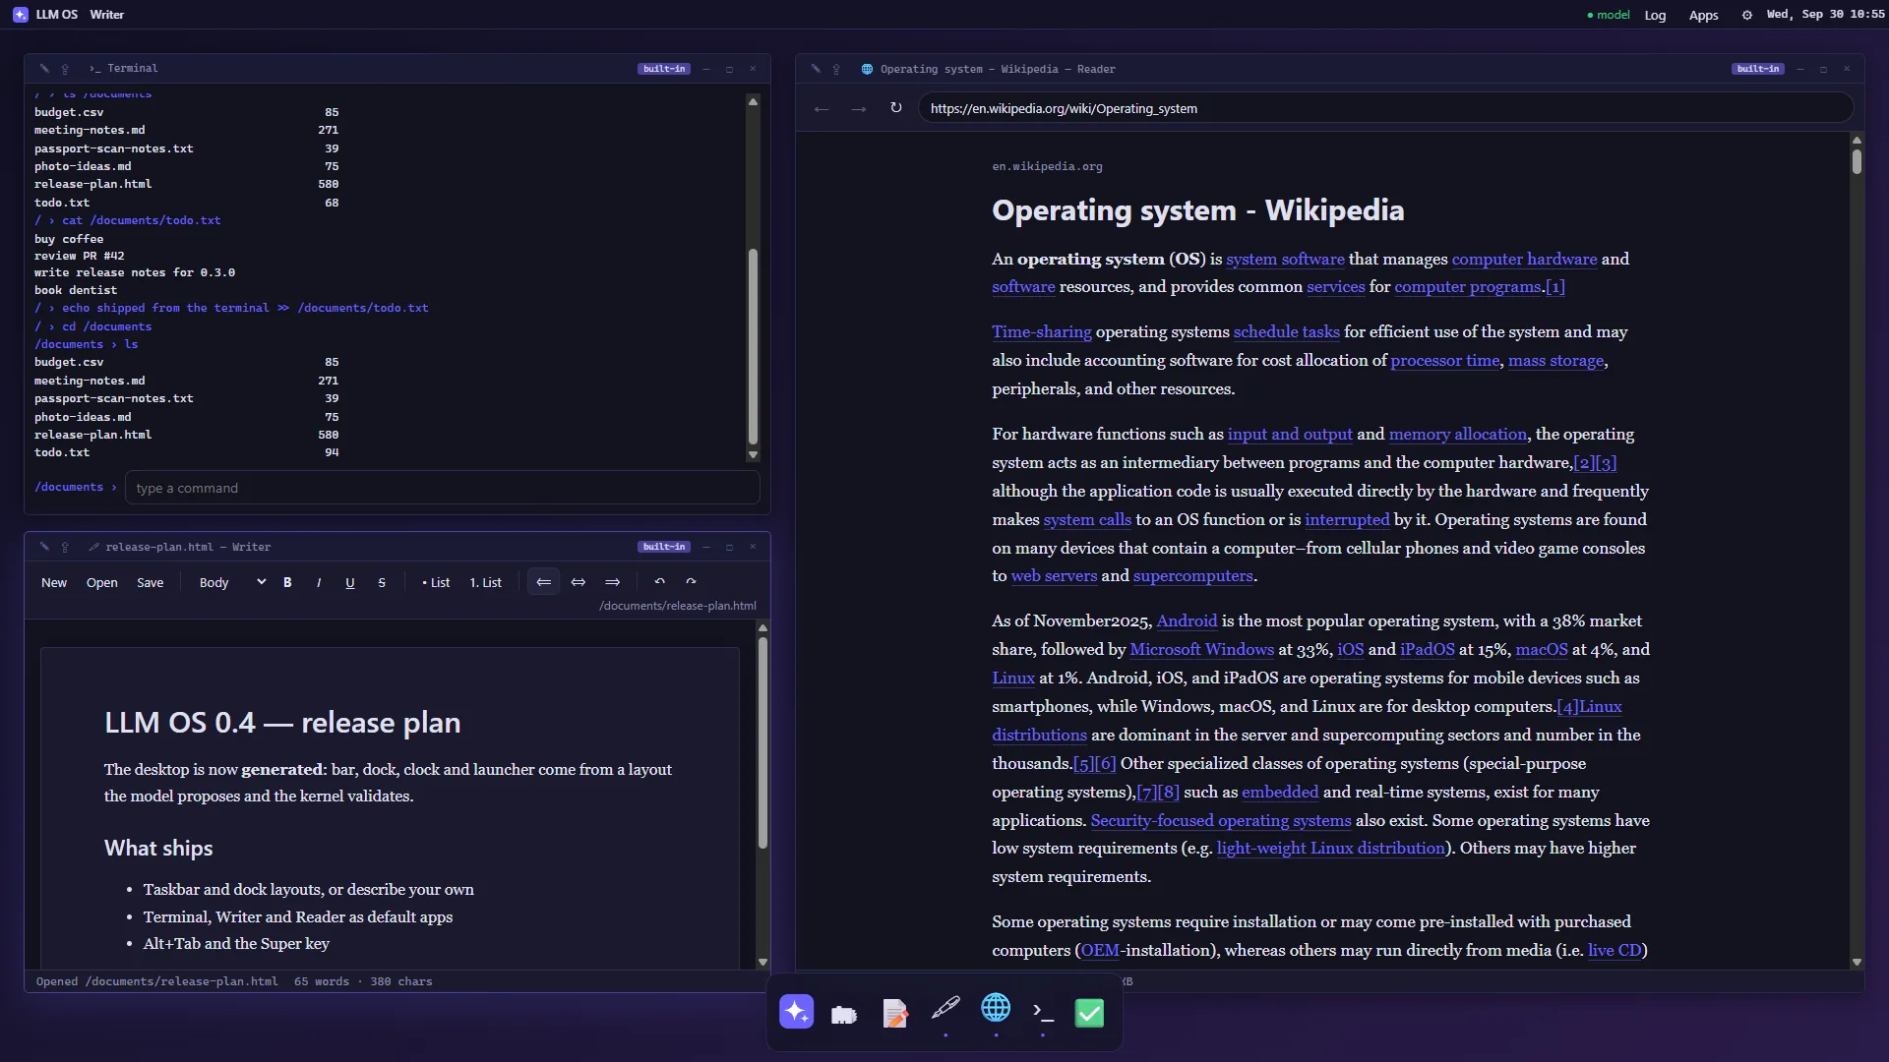This screenshot has height=1062, width=1889.
Task: Open the green checkmark app in dock
Action: click(1090, 1013)
